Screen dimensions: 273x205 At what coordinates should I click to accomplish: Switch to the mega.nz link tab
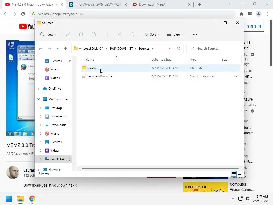(x=98, y=5)
